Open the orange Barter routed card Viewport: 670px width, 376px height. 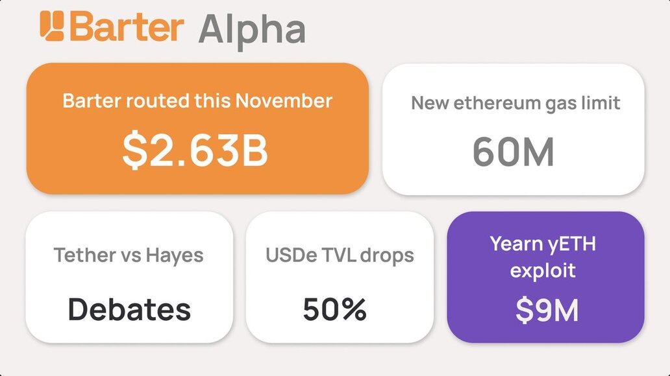point(197,175)
